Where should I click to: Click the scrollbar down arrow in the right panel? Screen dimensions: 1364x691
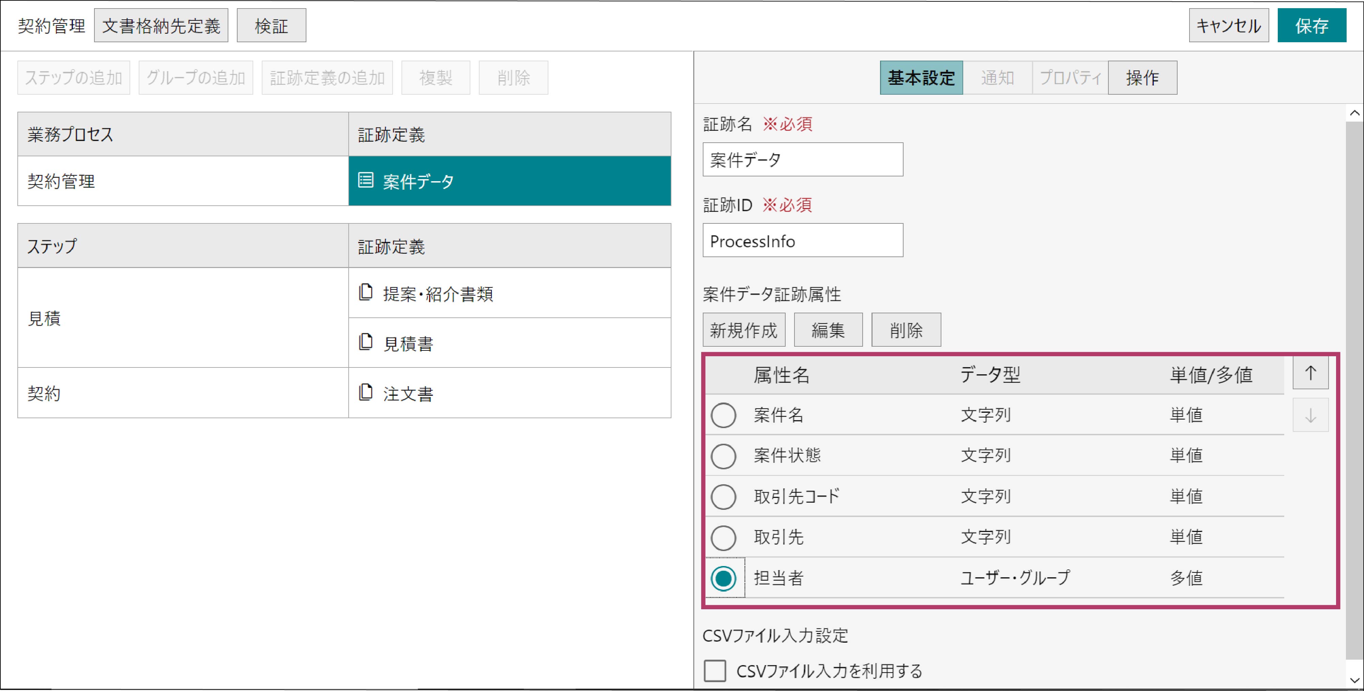click(1354, 680)
